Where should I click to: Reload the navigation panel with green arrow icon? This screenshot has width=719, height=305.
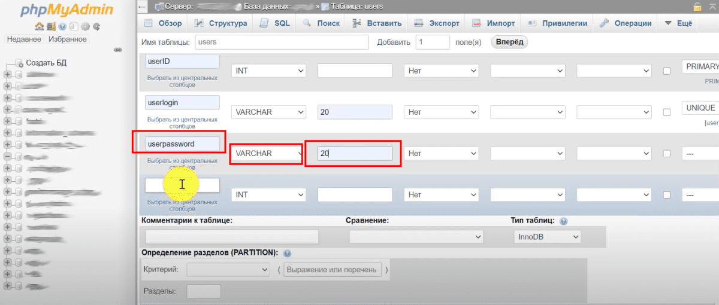pyautogui.click(x=96, y=27)
